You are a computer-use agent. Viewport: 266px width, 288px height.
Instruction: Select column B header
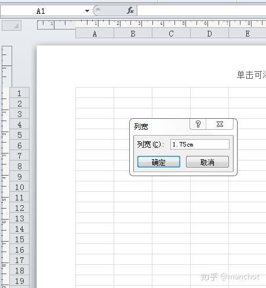pyautogui.click(x=133, y=34)
